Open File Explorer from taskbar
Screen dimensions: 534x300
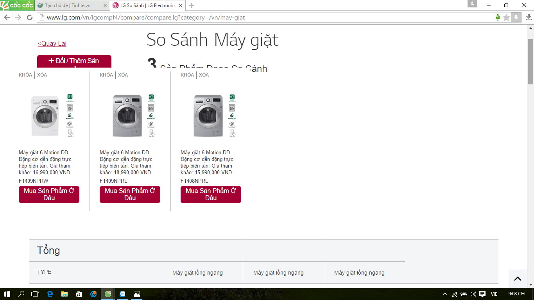point(64,294)
